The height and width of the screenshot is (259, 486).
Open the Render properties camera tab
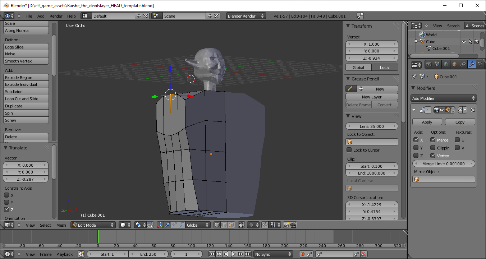(x=428, y=65)
